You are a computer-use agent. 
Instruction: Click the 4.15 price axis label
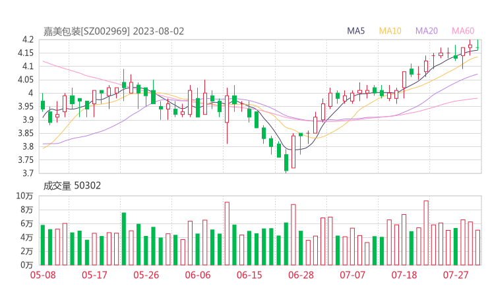(26, 53)
